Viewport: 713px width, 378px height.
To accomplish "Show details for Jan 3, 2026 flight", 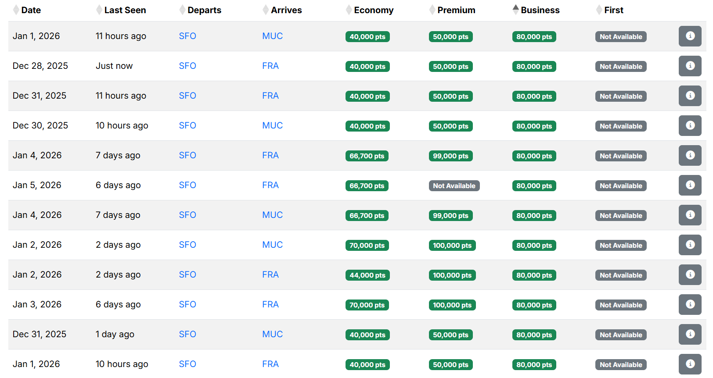I will point(690,304).
